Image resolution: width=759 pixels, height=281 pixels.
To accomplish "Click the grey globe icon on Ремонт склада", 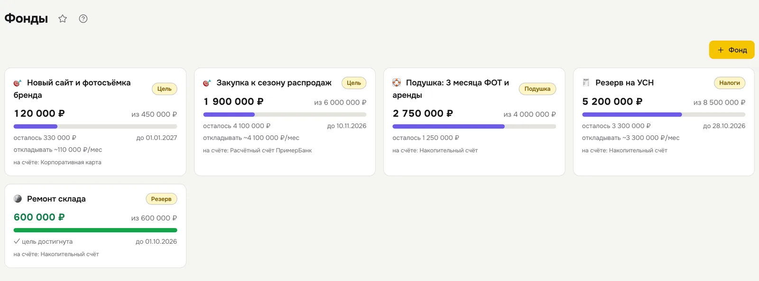I will tap(18, 199).
